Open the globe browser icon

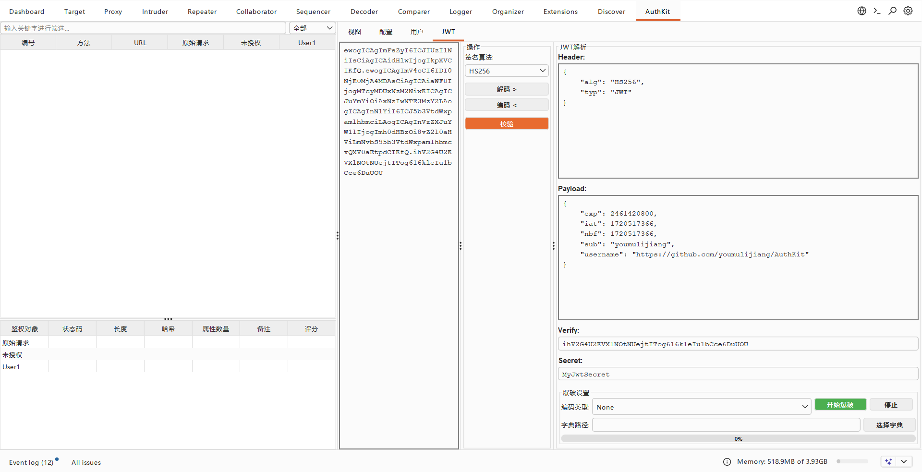coord(862,11)
